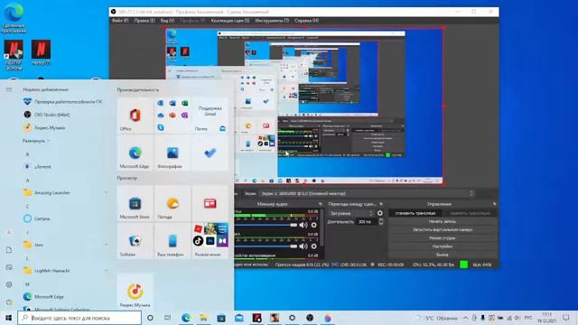
Task: Open the Office apps group tile
Action: (x=172, y=116)
